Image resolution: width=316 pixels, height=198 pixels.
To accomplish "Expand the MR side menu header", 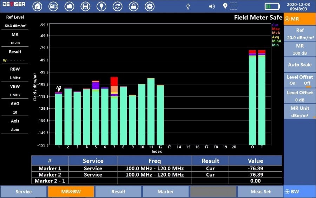I will (299, 19).
